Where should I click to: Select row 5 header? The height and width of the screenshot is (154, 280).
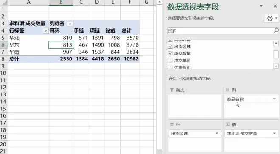[4, 38]
